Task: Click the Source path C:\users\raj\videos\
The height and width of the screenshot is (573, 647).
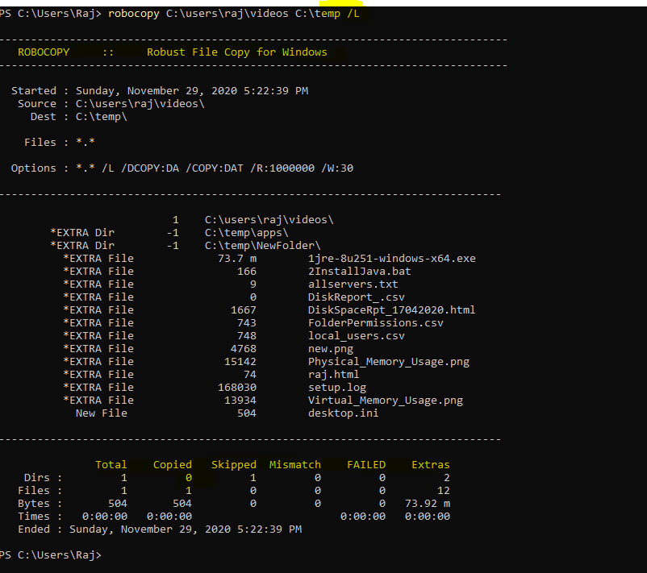Action: [x=140, y=103]
